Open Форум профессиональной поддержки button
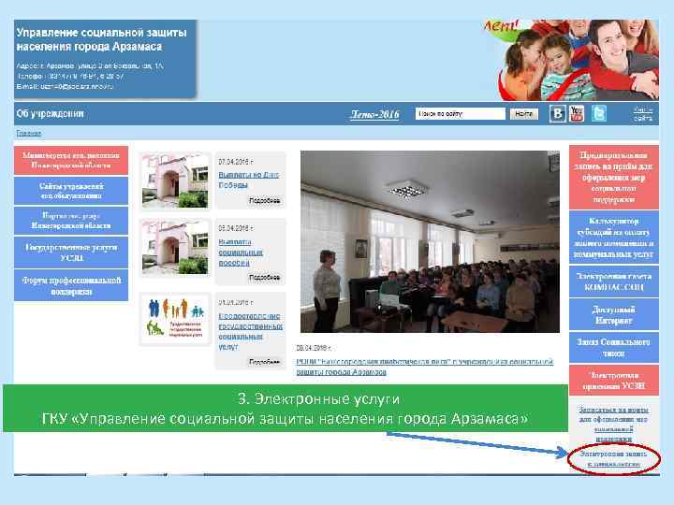This screenshot has width=674, height=505. (71, 285)
